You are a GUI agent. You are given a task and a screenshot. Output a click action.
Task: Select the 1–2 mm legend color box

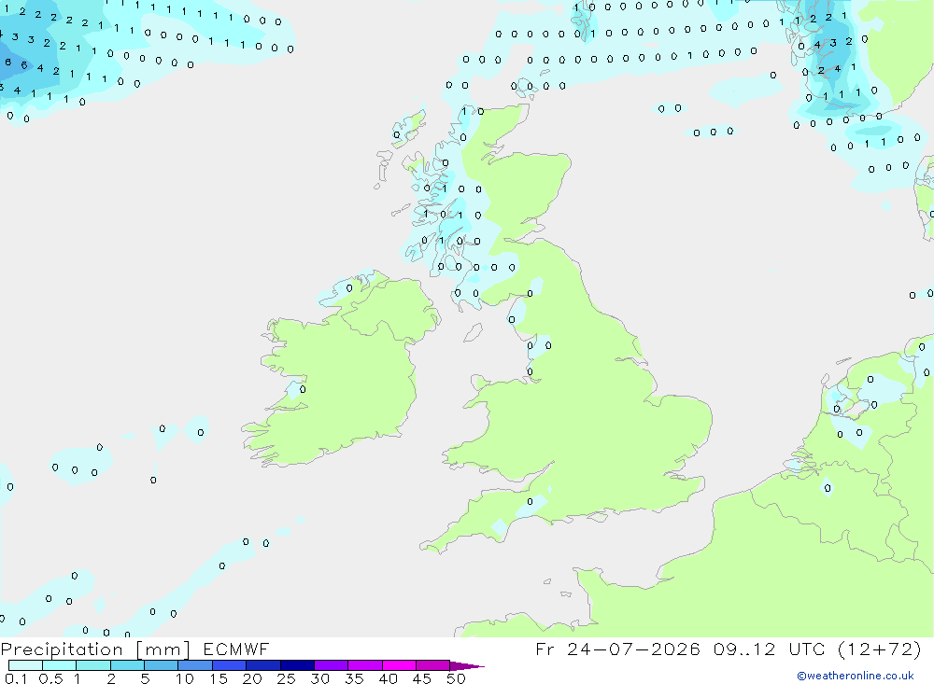93,665
